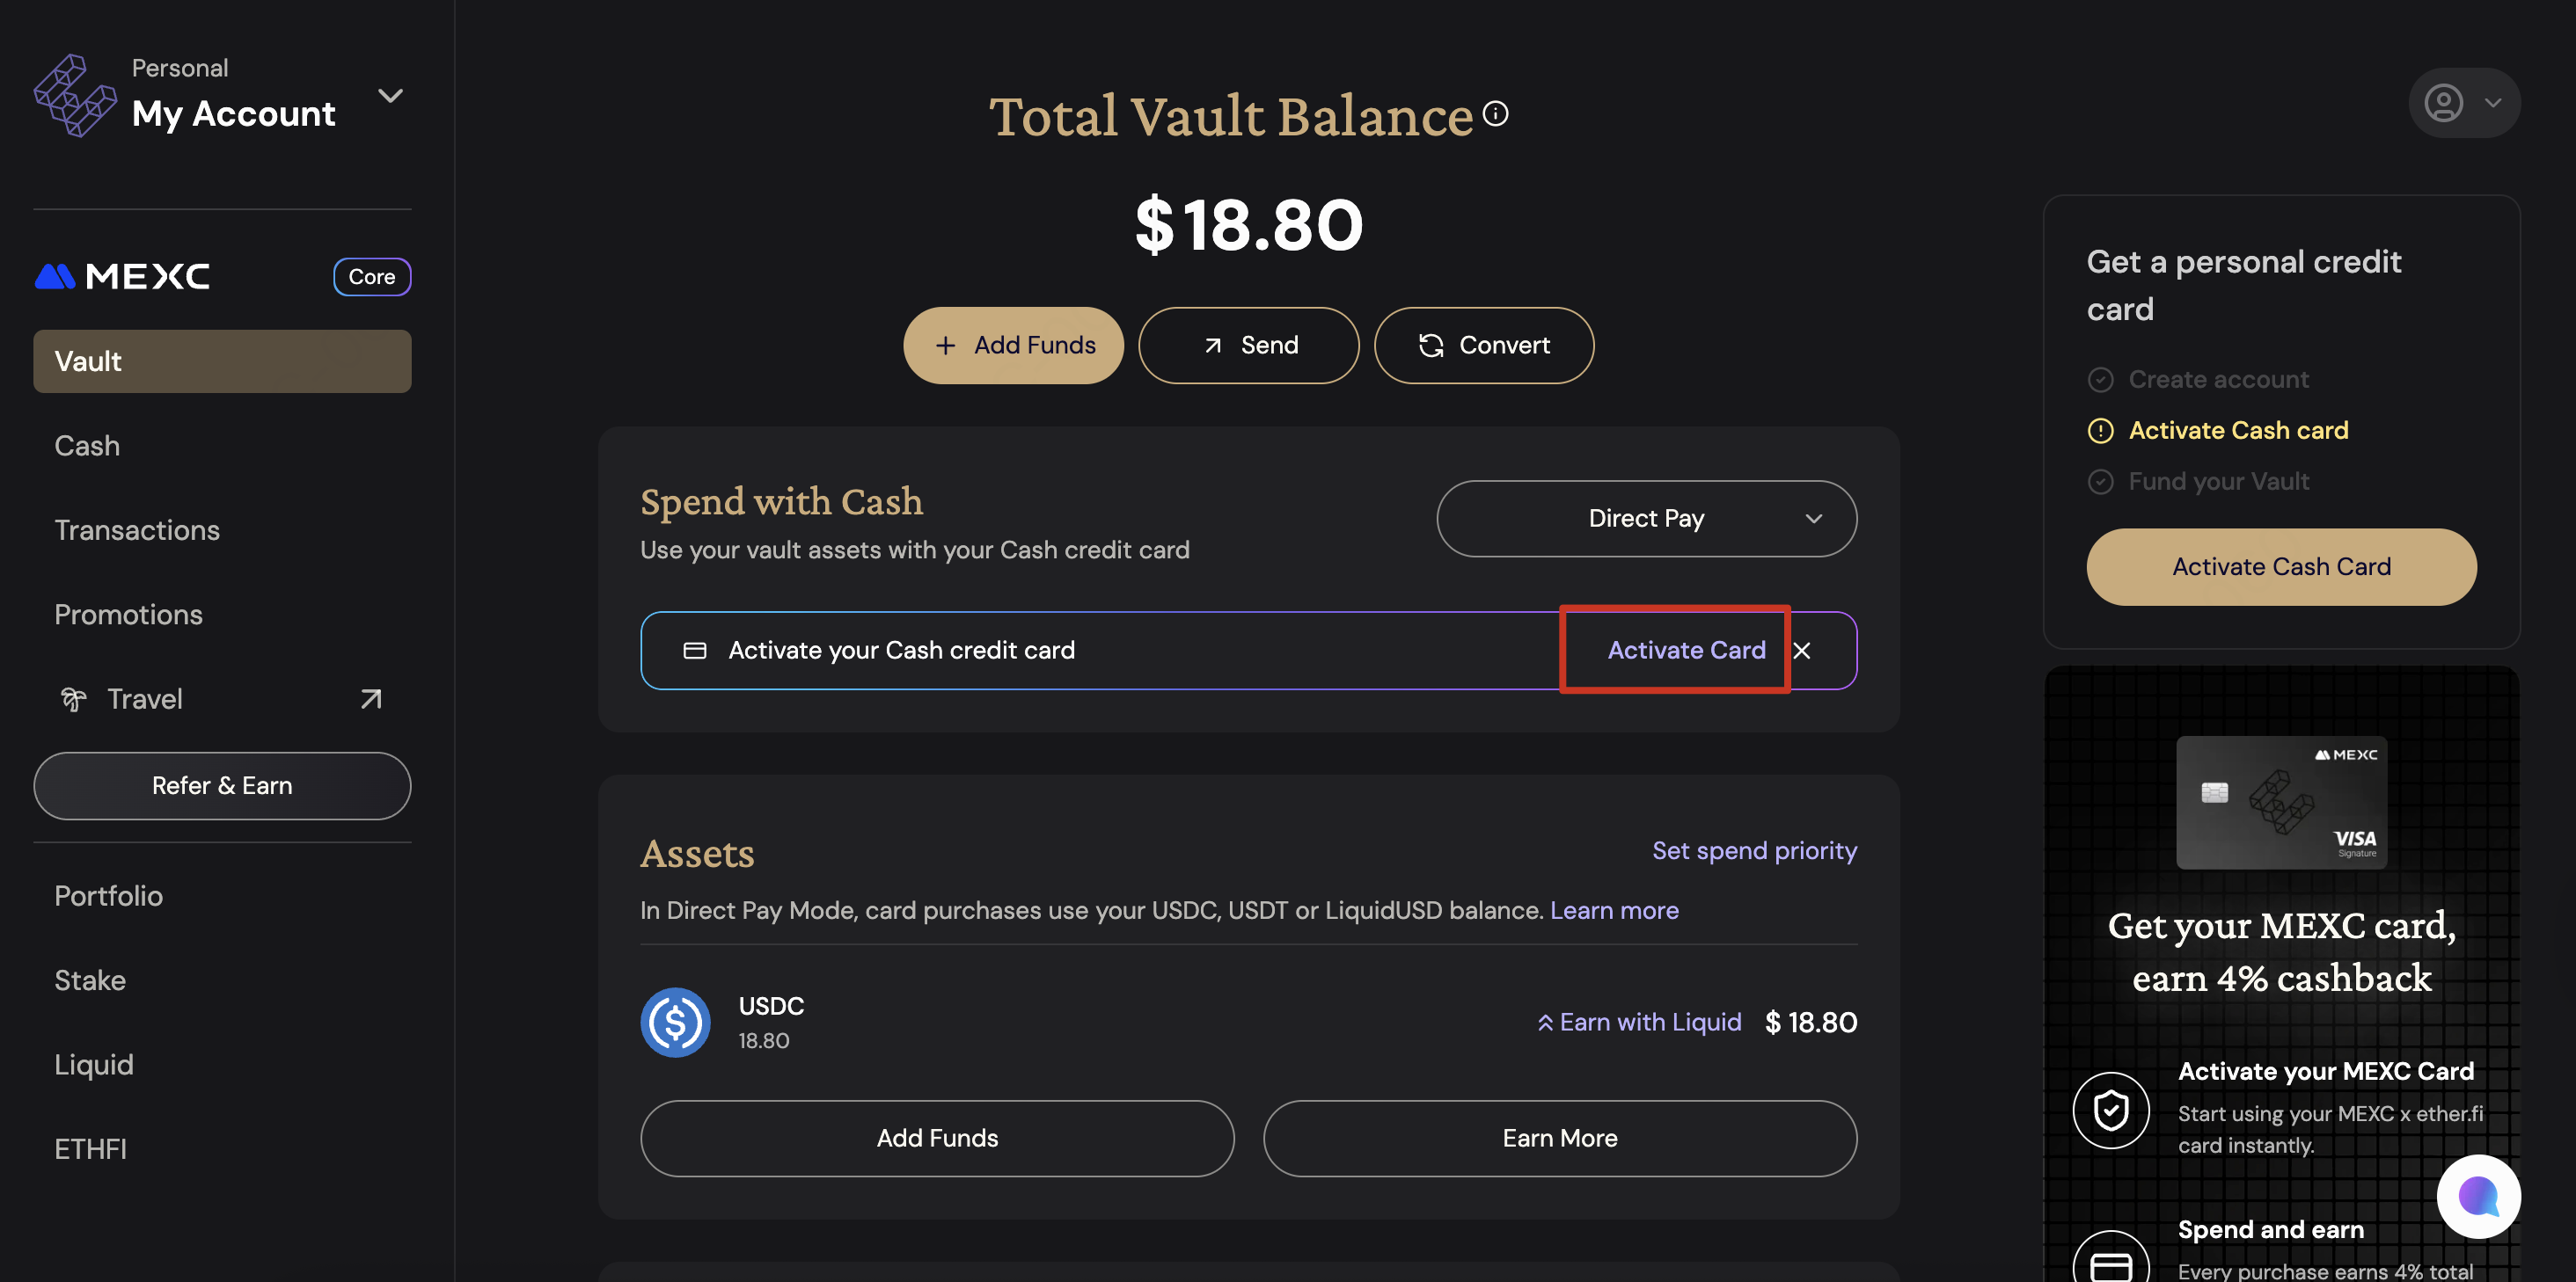Click the USDC coin icon
This screenshot has height=1282, width=2576.
click(675, 1023)
